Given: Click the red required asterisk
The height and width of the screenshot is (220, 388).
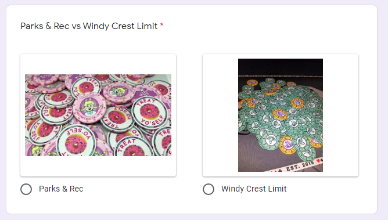Looking at the screenshot, I should (x=161, y=25).
